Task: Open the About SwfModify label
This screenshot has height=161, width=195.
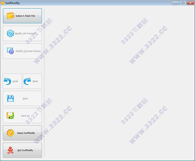Action: pyautogui.click(x=26, y=133)
